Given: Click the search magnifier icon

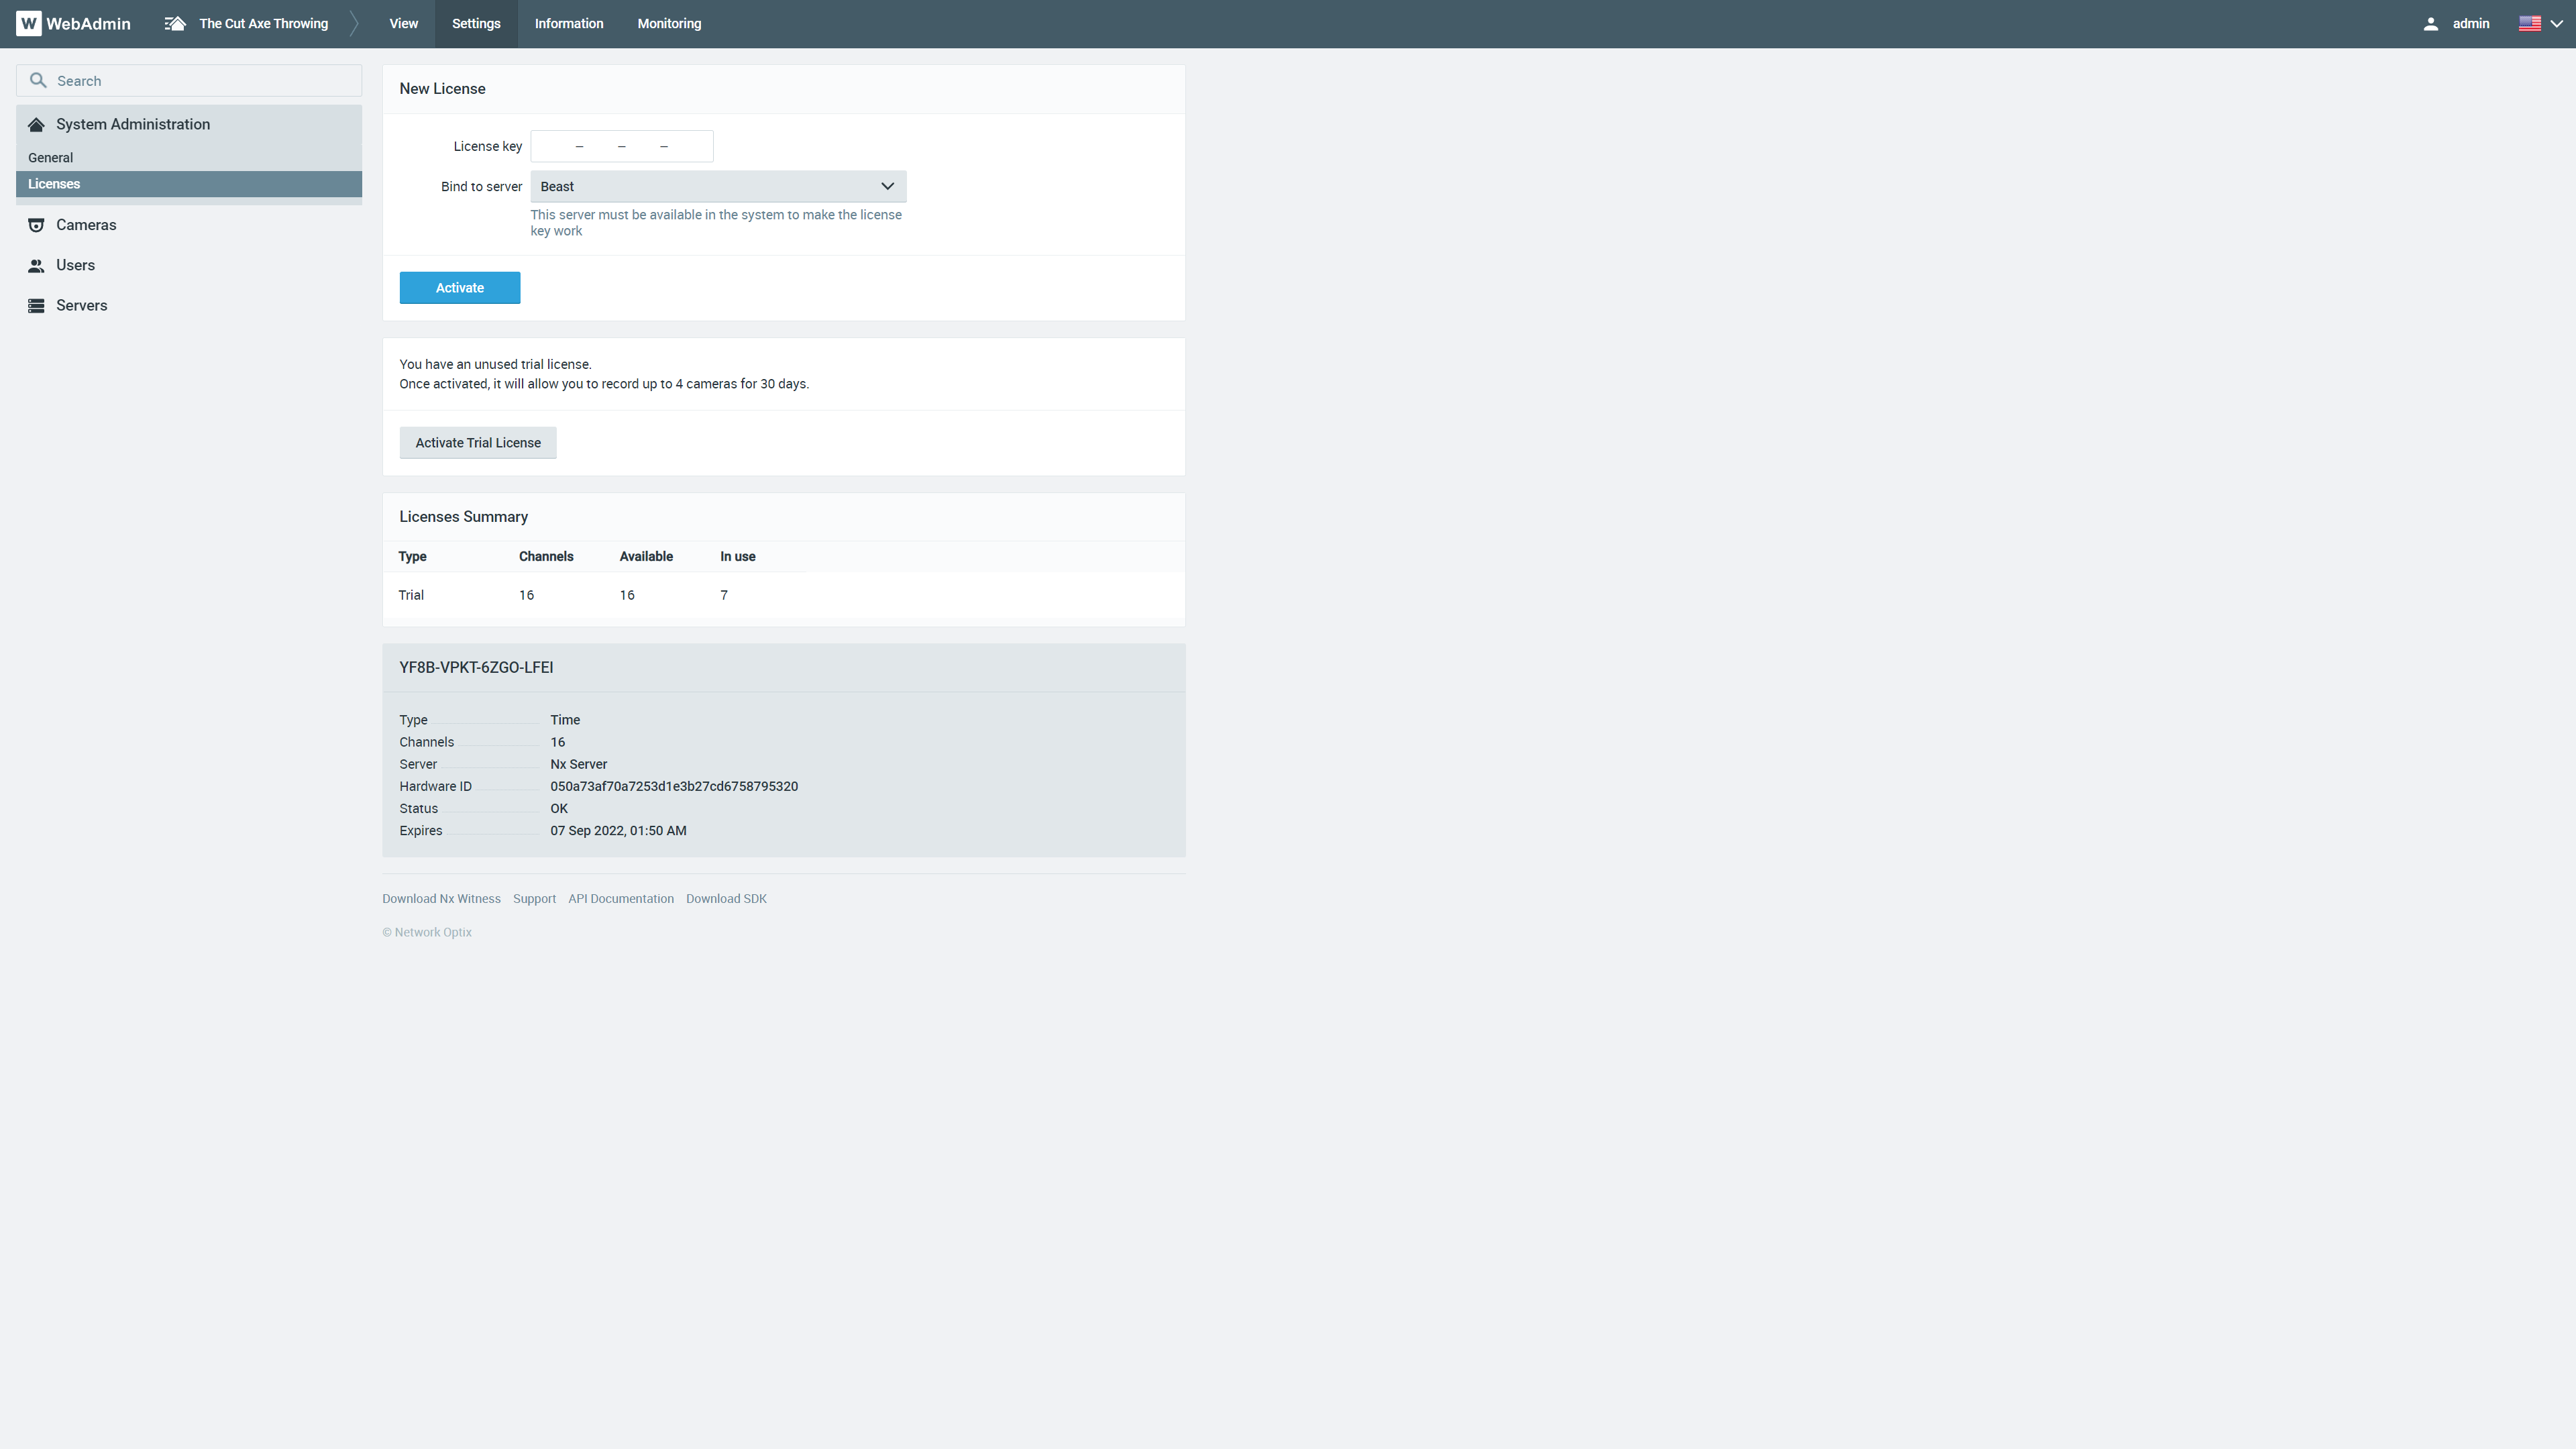Looking at the screenshot, I should point(39,80).
